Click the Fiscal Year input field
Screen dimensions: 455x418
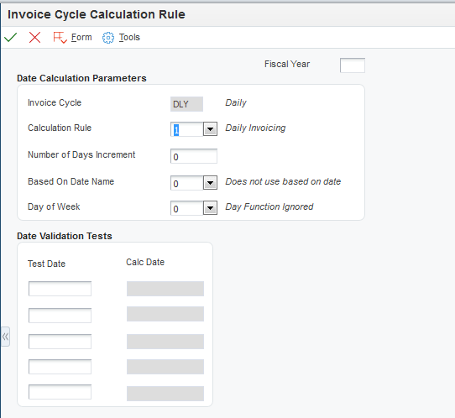353,65
